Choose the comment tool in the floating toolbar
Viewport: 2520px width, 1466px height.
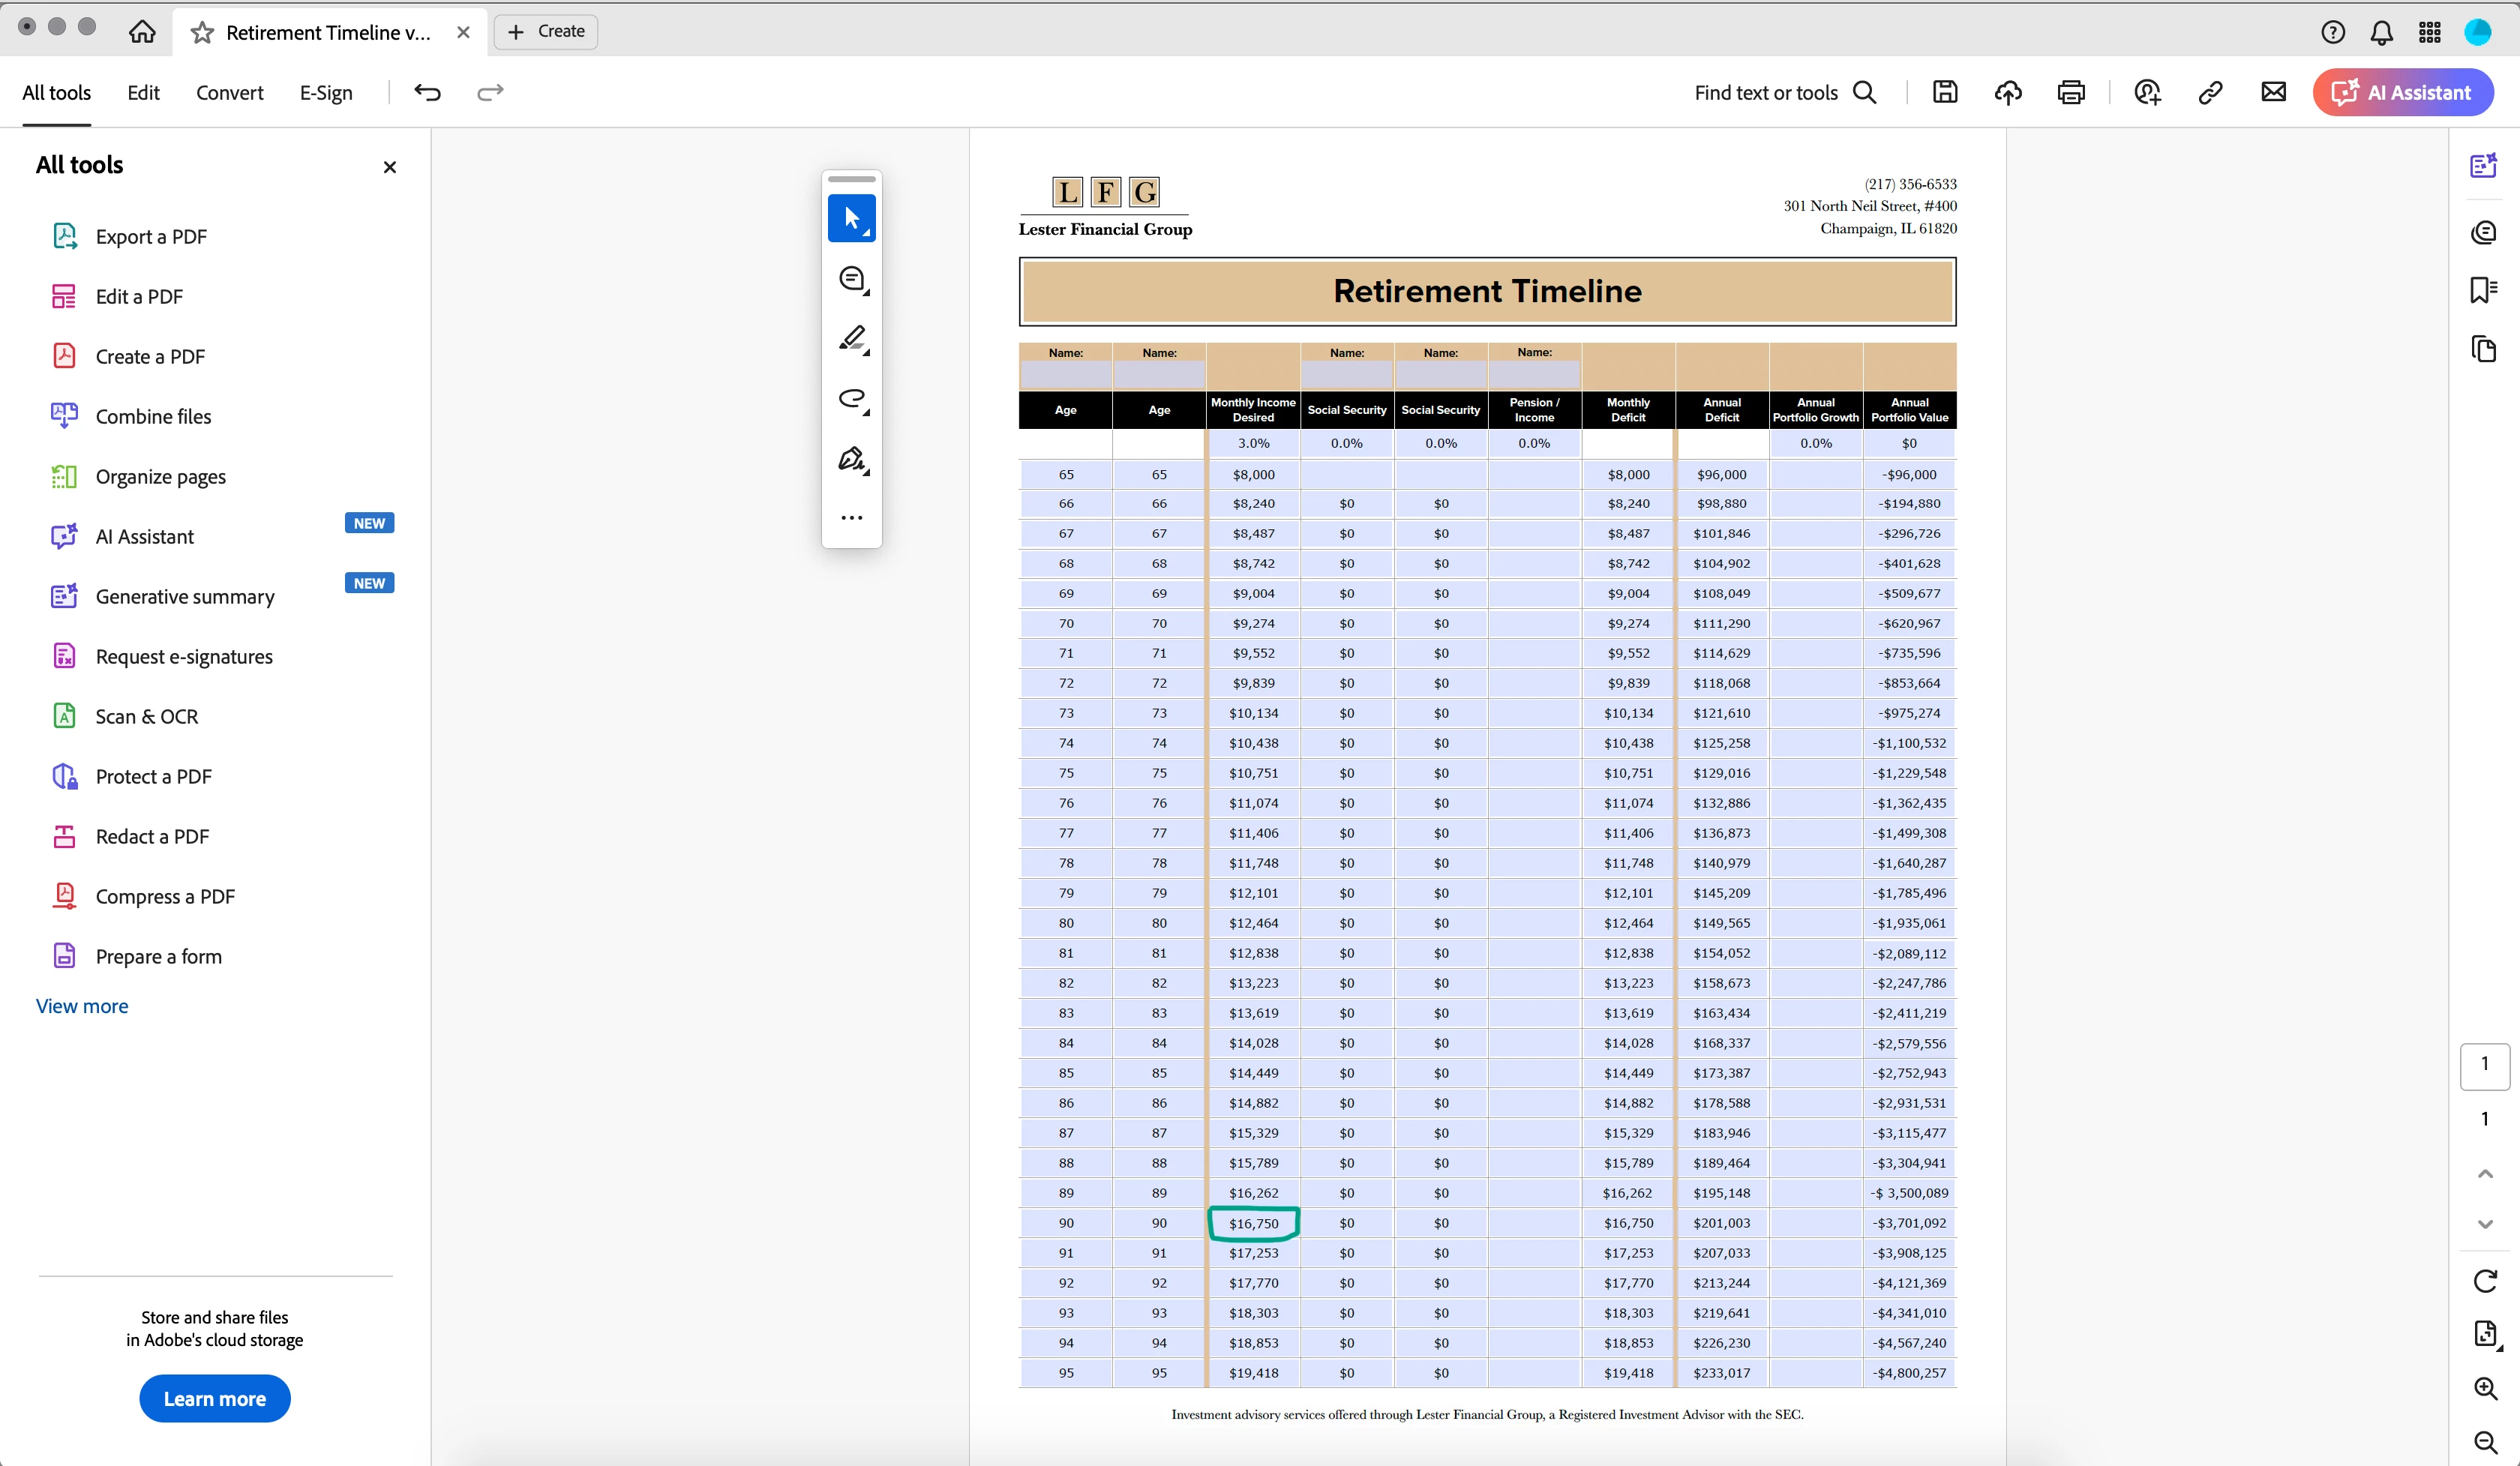(851, 279)
